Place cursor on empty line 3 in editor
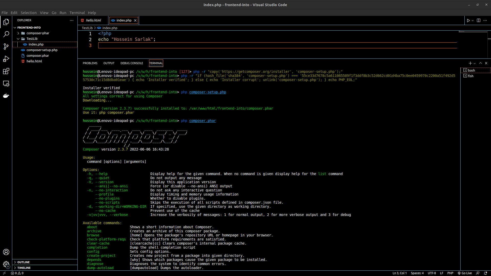Viewport: 491px width, 276px height. [277, 45]
